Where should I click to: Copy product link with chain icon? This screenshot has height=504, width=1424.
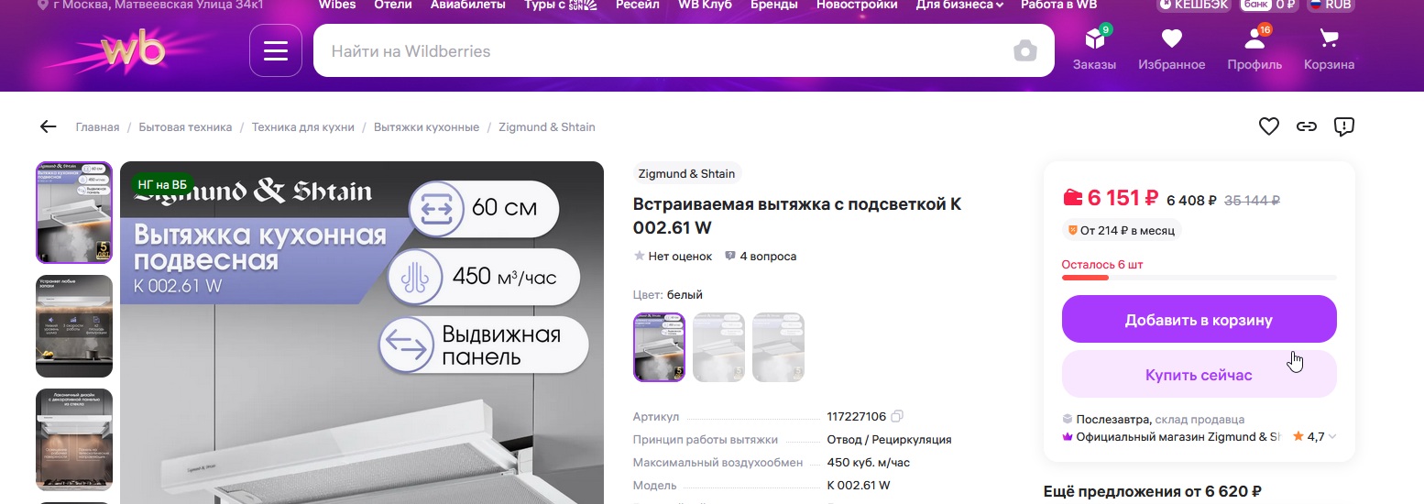(x=1306, y=126)
